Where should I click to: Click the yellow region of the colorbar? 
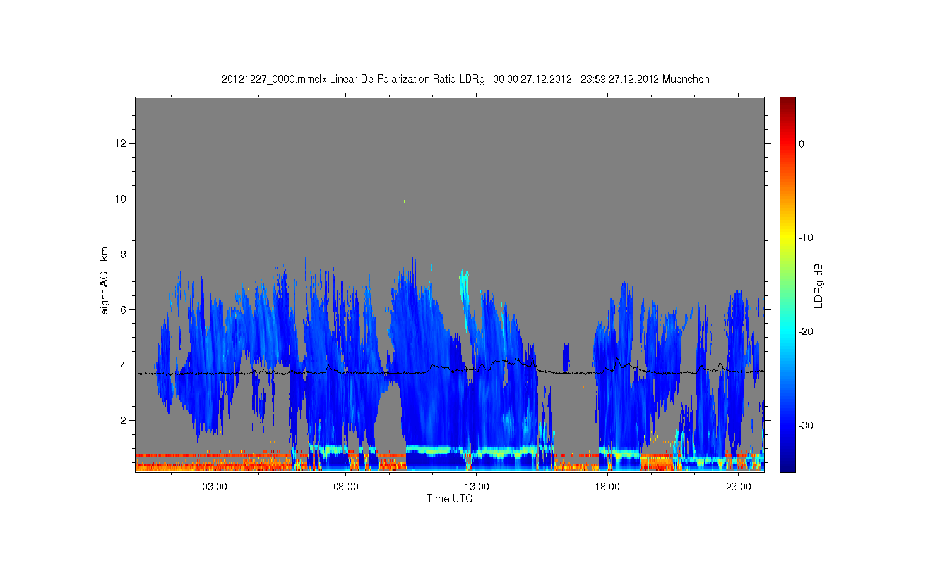[787, 237]
